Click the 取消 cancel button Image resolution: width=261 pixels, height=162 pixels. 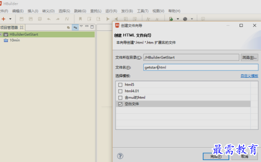244,156
